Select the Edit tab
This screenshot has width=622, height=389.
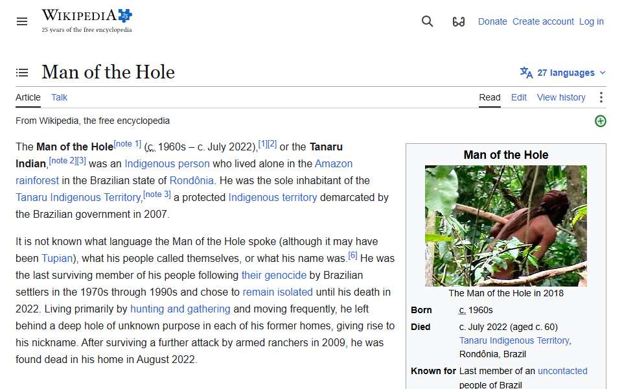518,98
